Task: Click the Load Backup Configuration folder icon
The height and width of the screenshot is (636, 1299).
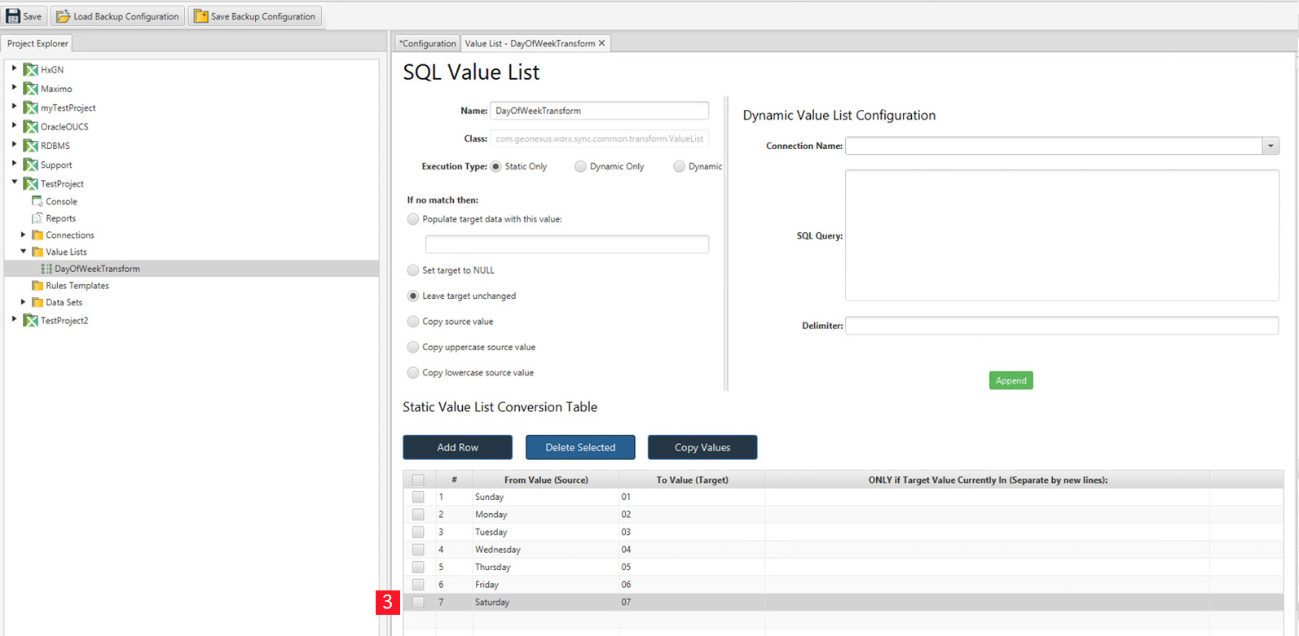Action: [x=63, y=16]
